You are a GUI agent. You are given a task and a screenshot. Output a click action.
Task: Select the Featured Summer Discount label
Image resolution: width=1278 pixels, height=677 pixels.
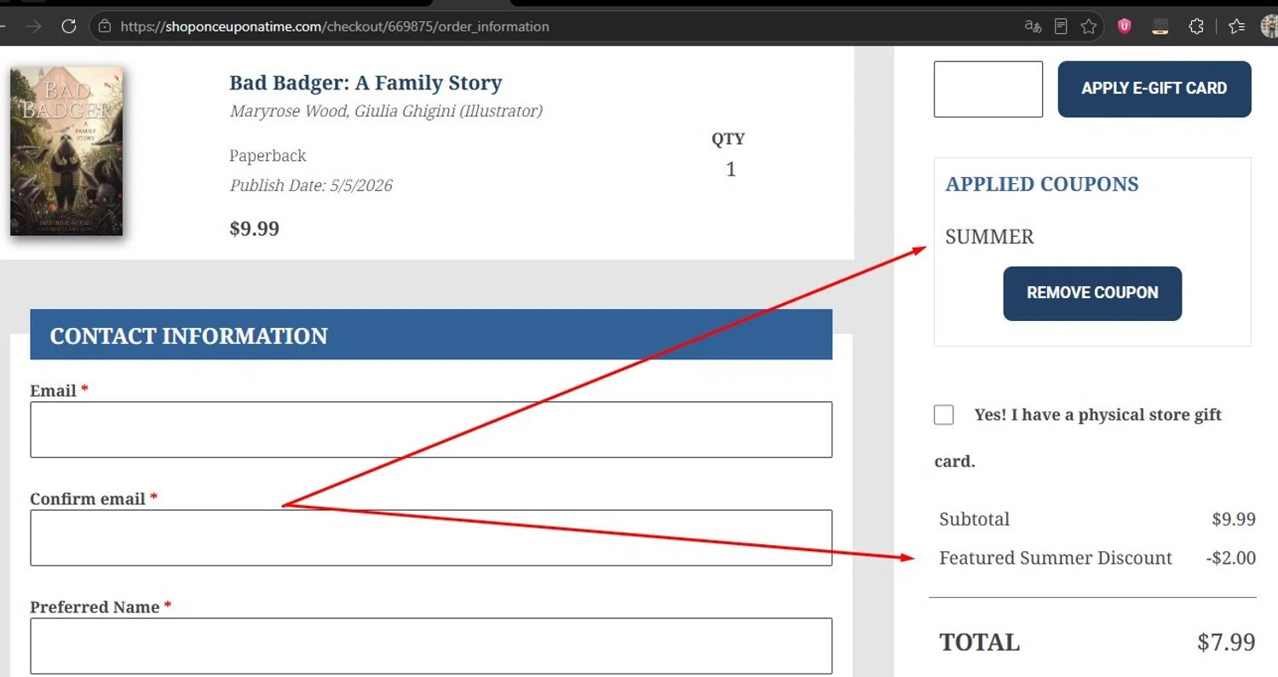[x=1056, y=558]
